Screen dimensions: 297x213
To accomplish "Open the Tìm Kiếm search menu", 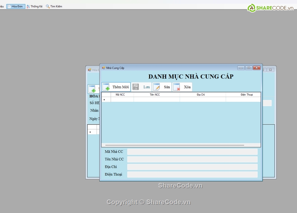I will [54, 6].
